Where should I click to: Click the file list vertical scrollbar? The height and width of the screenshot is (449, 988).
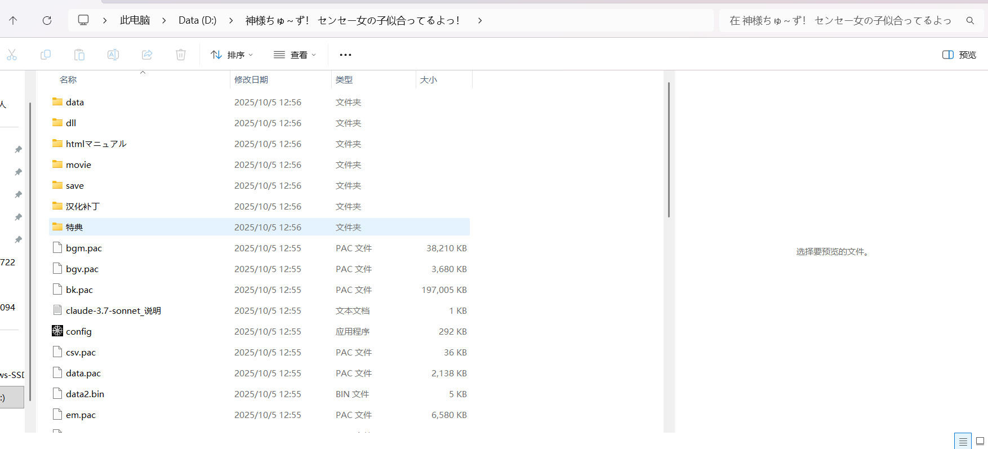[x=669, y=149]
